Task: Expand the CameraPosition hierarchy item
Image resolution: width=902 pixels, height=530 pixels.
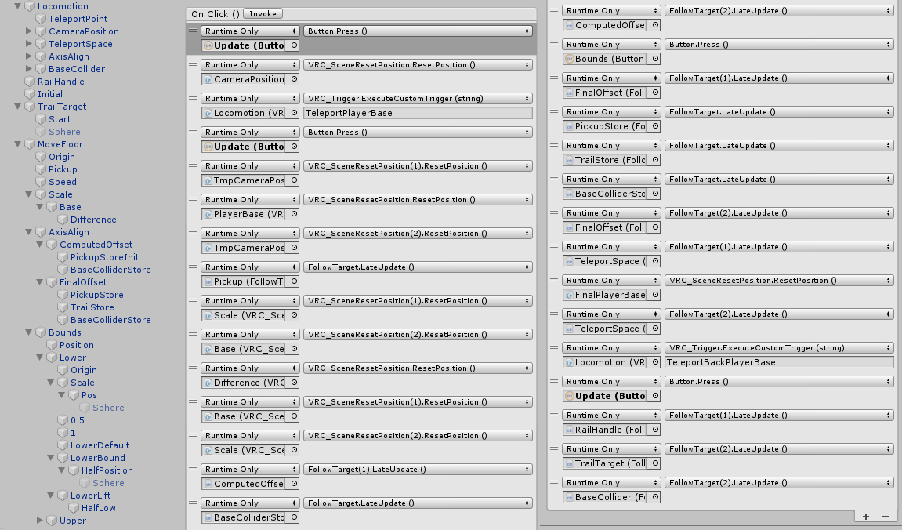Action: [29, 31]
